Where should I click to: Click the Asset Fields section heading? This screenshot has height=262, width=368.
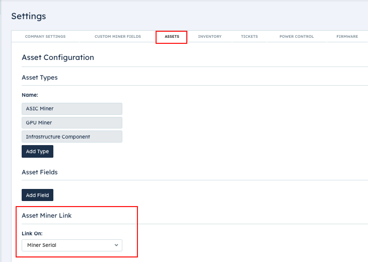(40, 172)
